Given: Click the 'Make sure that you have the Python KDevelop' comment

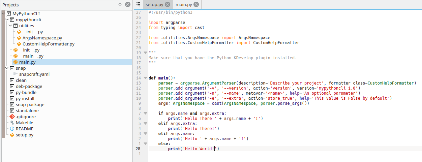Looking at the screenshot, I should [222, 58].
